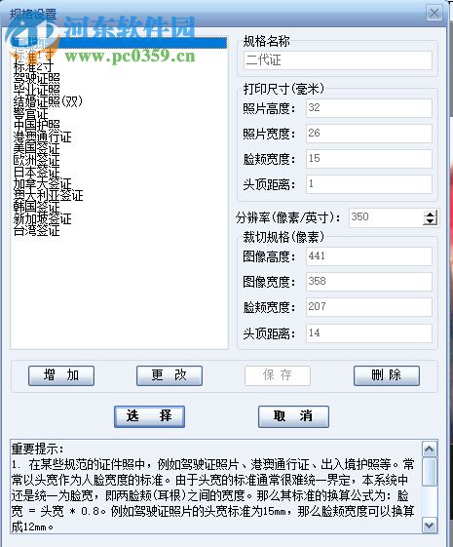Screen dimensions: 453x547
Task: Click the 增加 button
Action: [61, 375]
